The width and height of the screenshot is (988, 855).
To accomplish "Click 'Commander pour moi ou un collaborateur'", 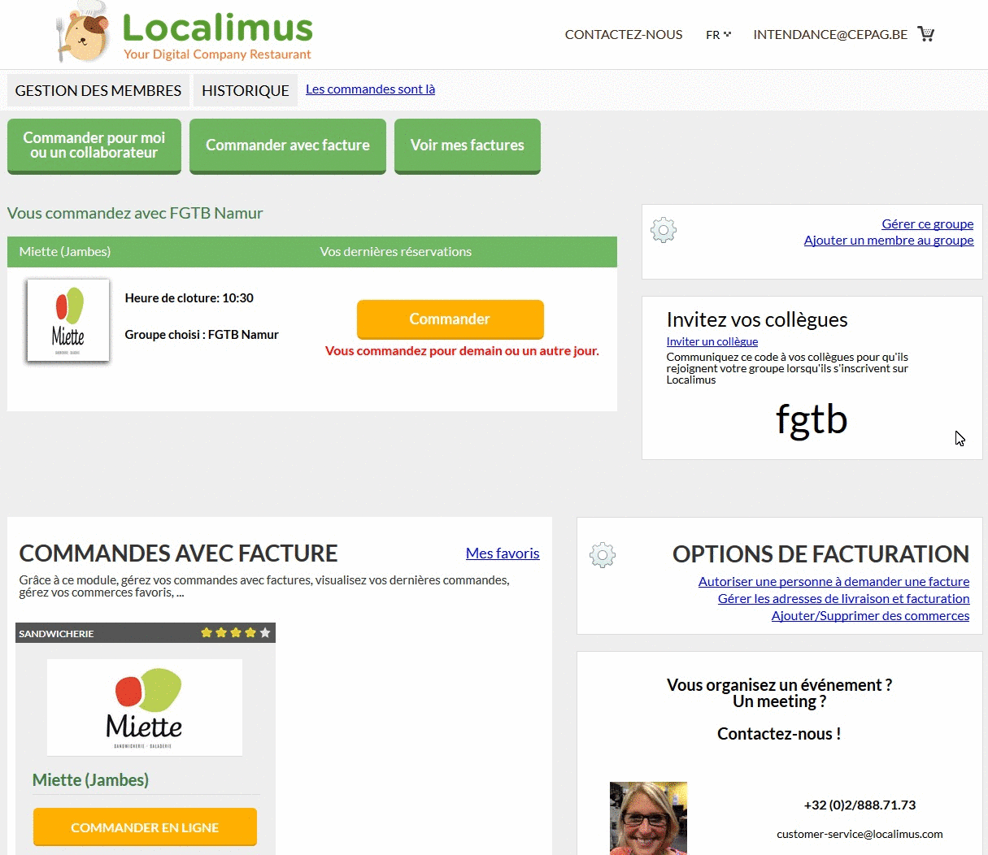I will click(x=94, y=145).
